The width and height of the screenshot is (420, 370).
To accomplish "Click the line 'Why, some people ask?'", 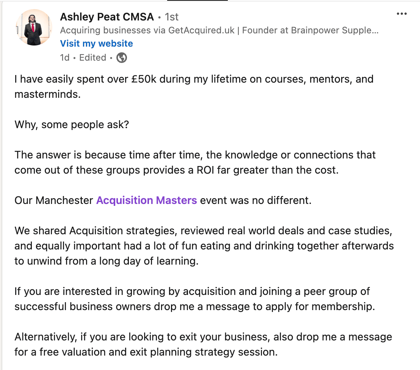I will (72, 125).
